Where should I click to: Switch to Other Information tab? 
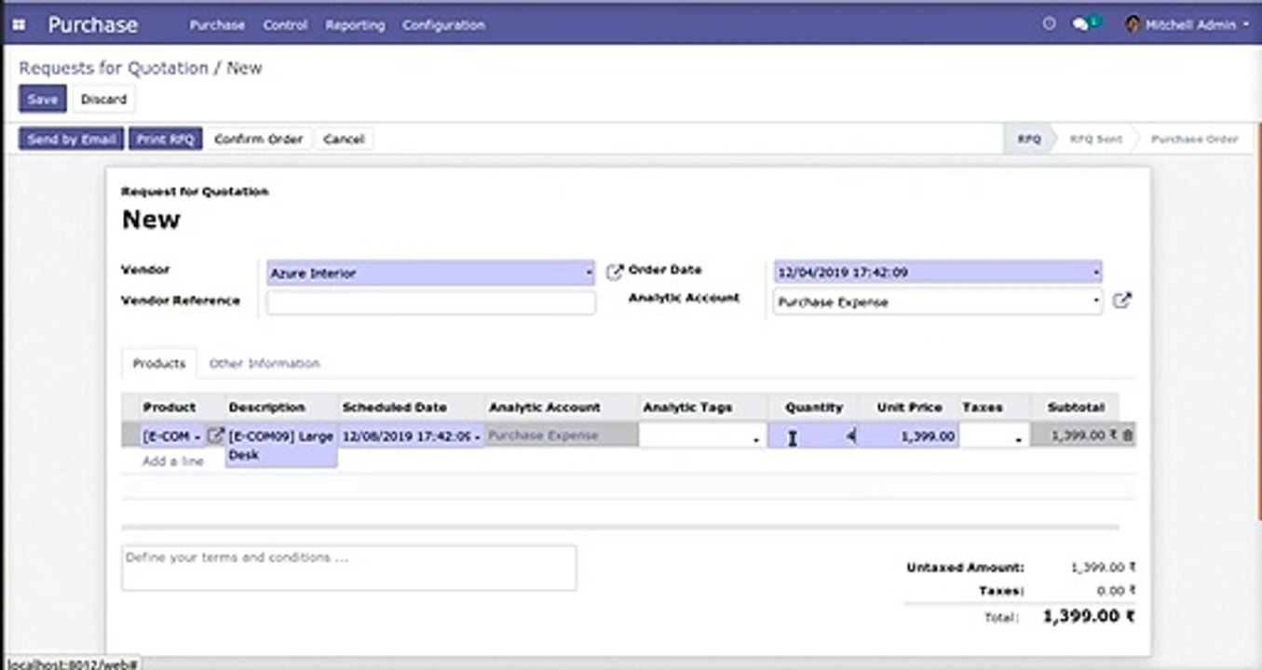pos(265,363)
